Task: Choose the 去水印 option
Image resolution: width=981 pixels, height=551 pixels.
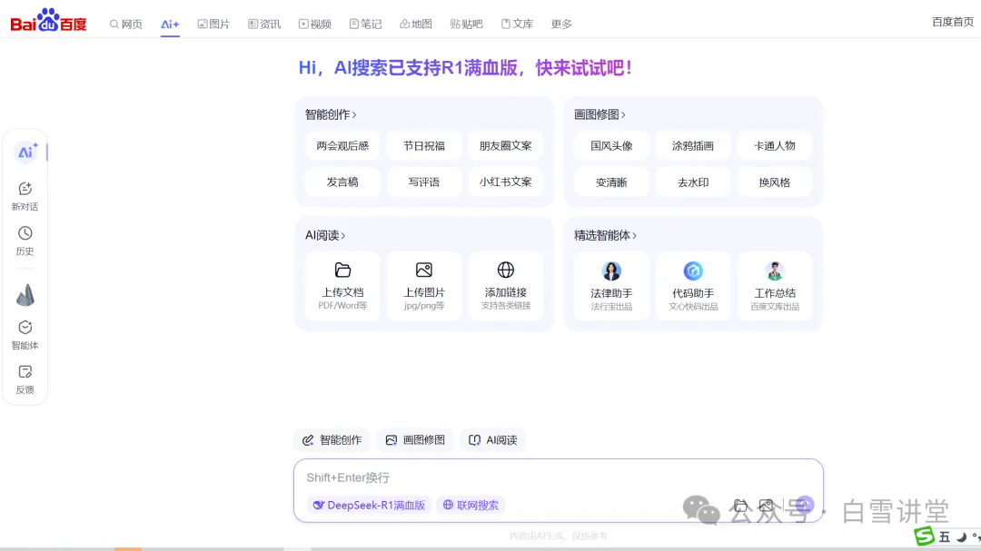Action: click(693, 182)
